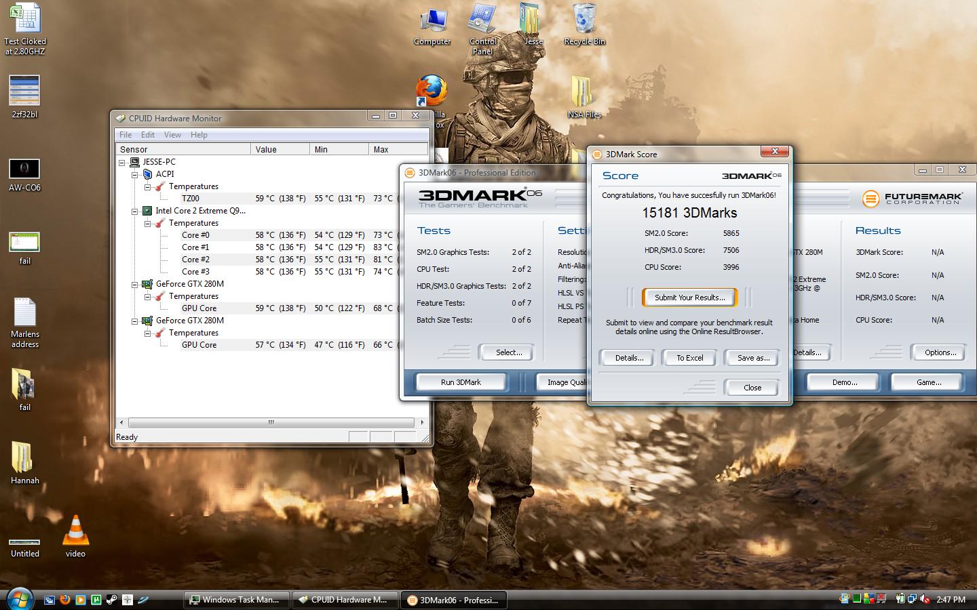Click the Switch between windows quick launch icon
This screenshot has height=610, width=977.
[50, 599]
